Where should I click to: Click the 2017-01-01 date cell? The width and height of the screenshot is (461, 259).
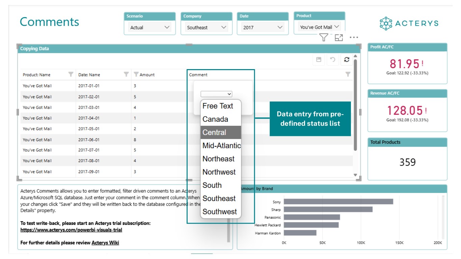89,86
